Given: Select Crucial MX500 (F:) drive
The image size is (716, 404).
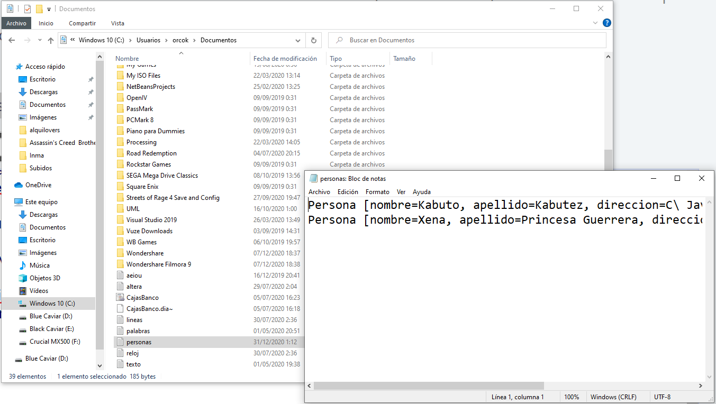Looking at the screenshot, I should point(55,342).
